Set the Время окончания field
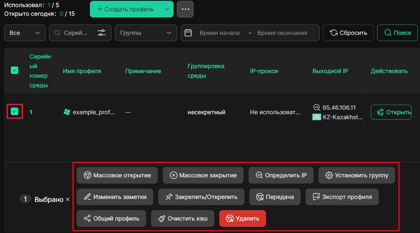 tap(282, 33)
